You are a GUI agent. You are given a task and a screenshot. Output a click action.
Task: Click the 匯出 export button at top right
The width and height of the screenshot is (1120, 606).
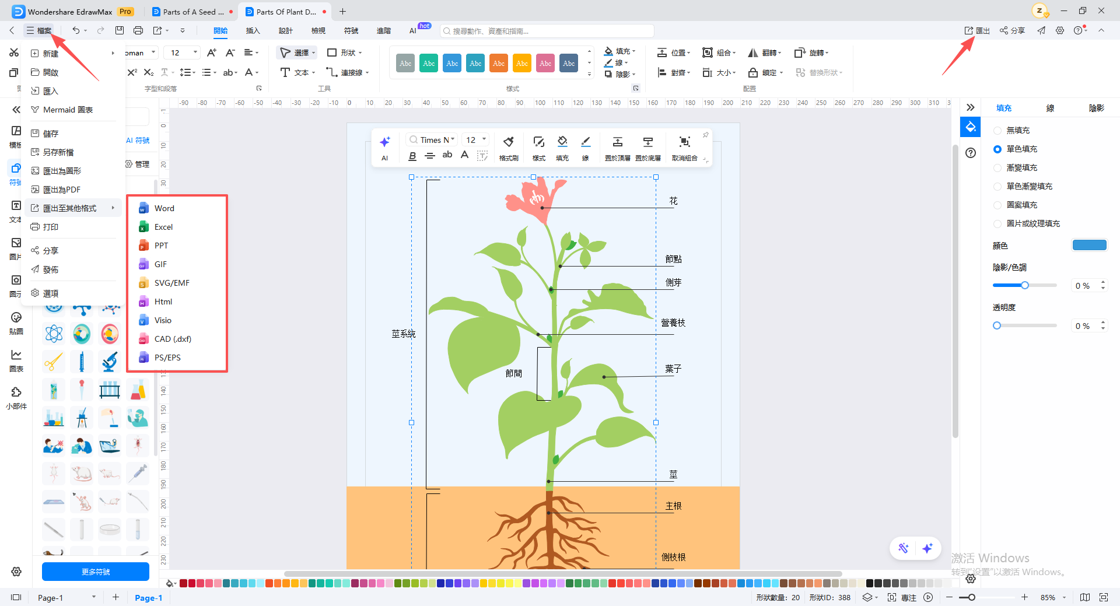point(977,30)
